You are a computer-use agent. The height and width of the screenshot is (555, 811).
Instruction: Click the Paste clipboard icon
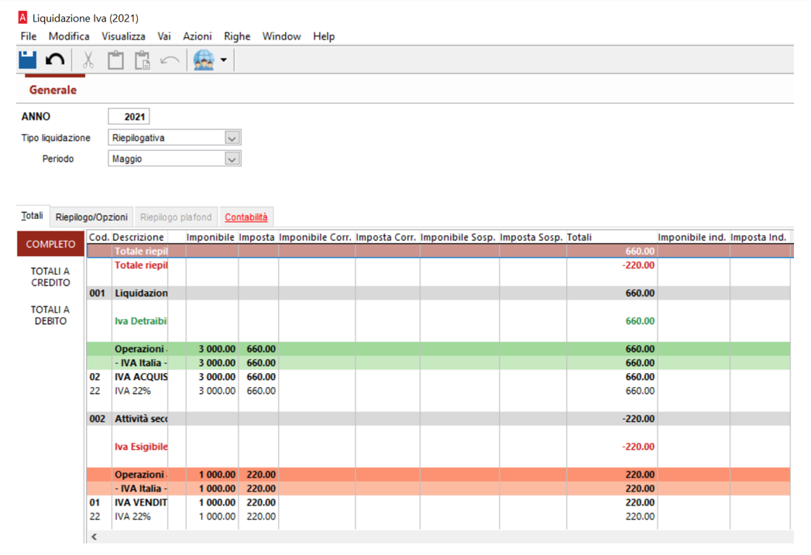[x=143, y=60]
